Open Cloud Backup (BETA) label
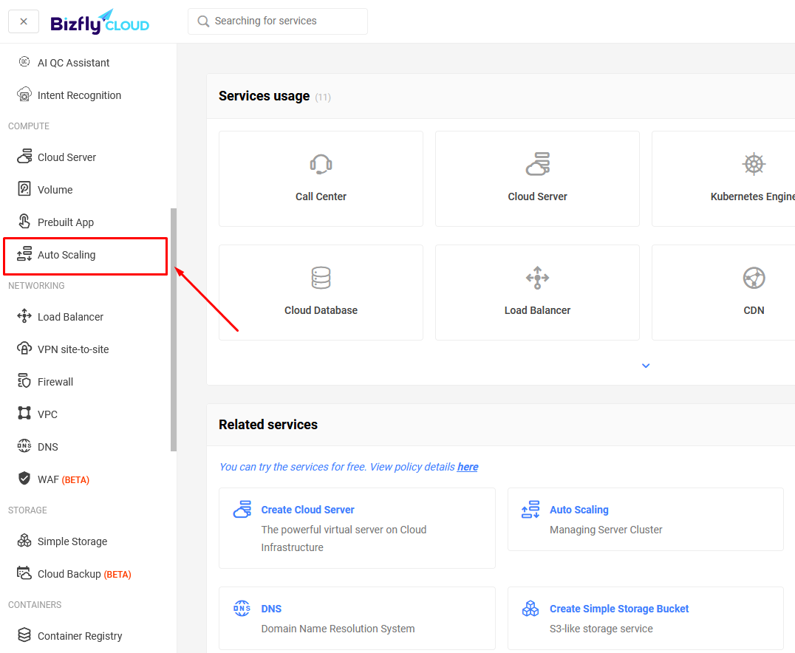 84,574
